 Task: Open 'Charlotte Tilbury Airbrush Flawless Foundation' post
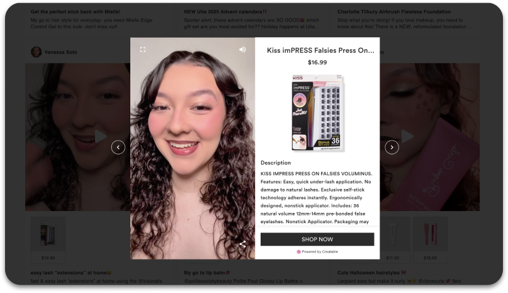click(x=394, y=12)
